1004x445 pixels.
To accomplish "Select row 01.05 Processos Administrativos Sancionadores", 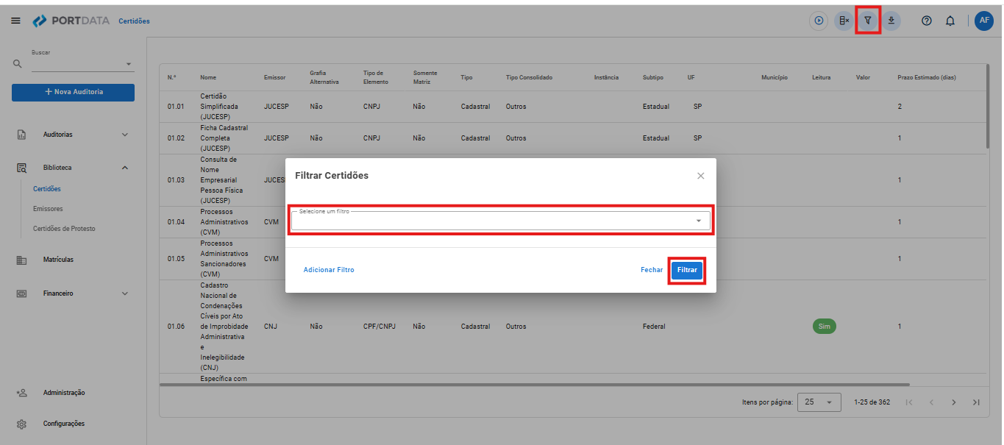I will (572, 259).
